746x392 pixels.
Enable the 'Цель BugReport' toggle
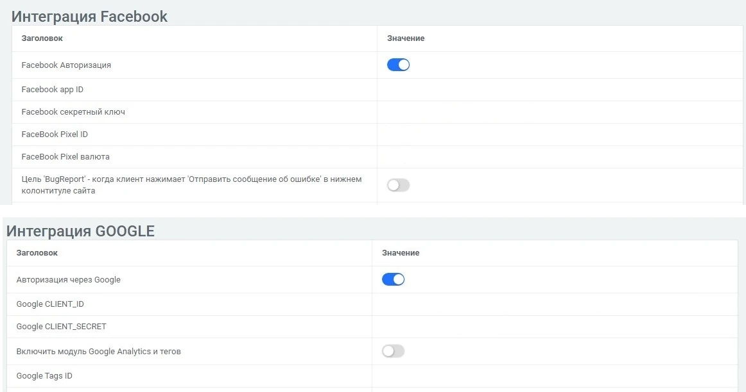(397, 184)
